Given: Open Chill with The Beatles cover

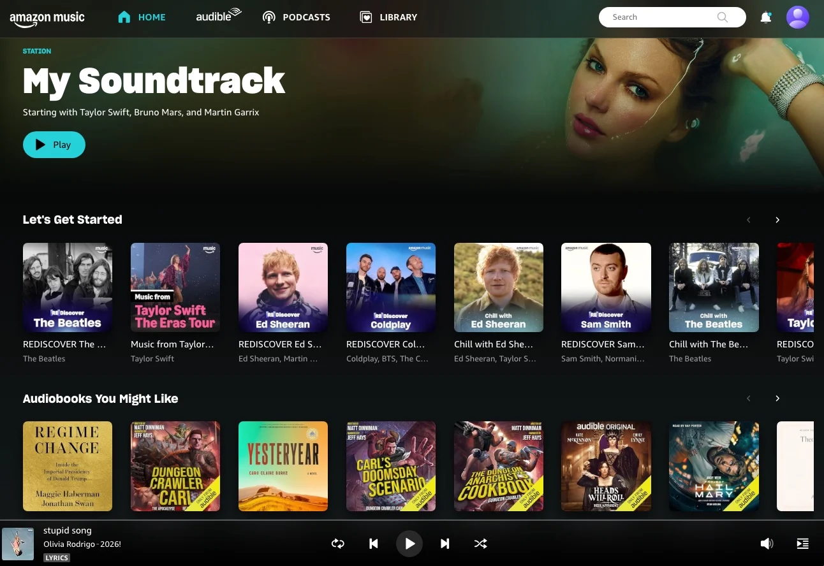Looking at the screenshot, I should point(714,287).
